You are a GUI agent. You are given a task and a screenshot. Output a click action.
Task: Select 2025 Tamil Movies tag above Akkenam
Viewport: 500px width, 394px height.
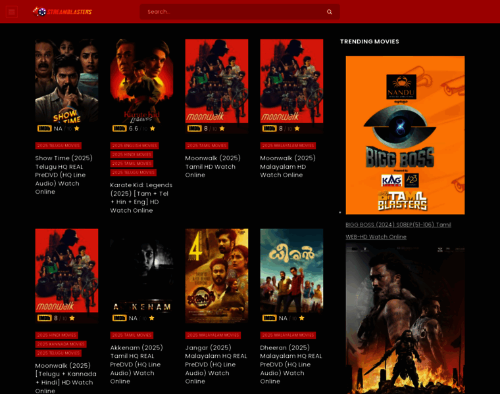pyautogui.click(x=132, y=335)
